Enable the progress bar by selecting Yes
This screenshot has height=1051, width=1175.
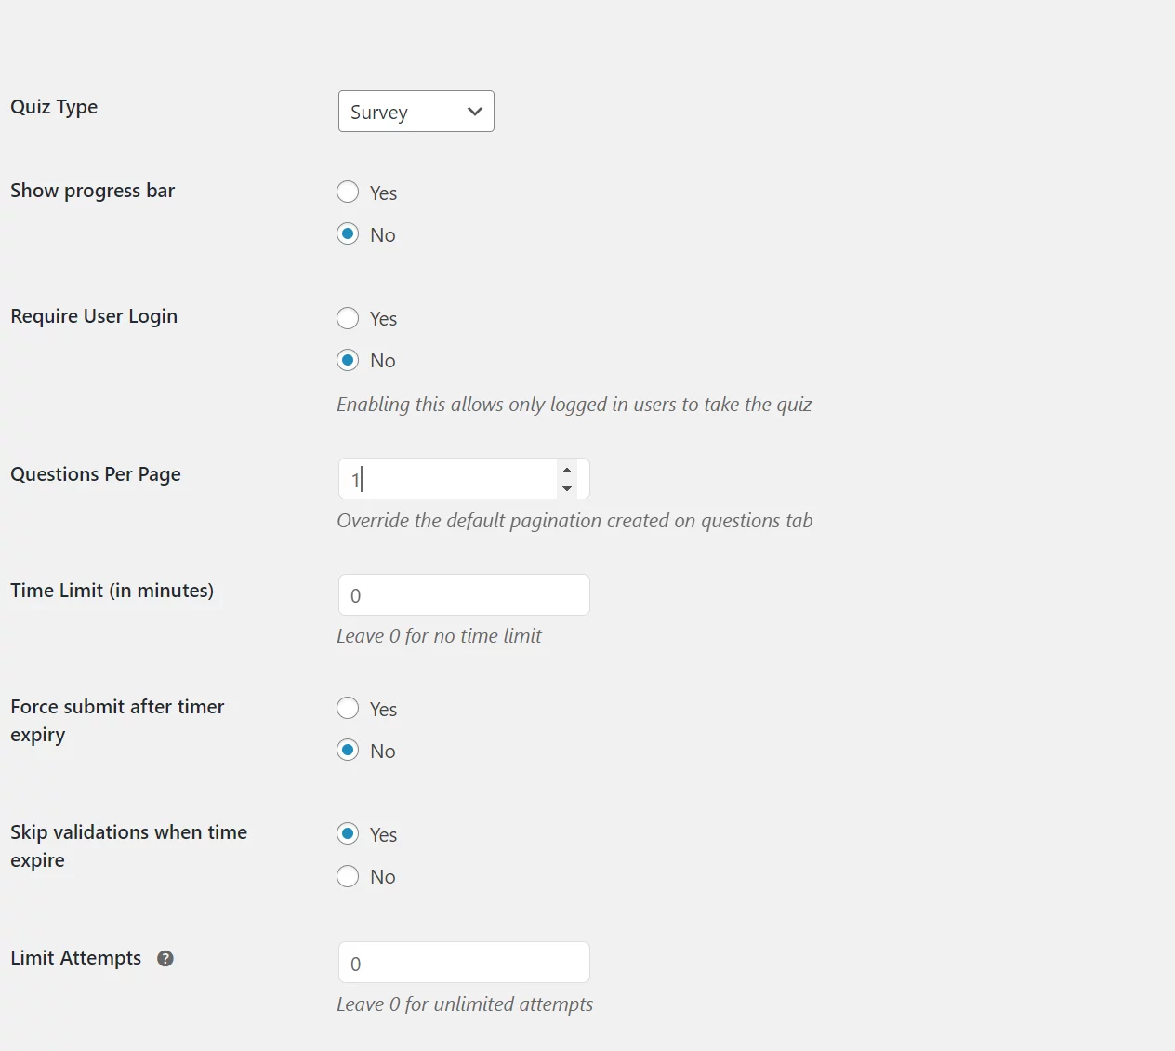[x=347, y=192]
